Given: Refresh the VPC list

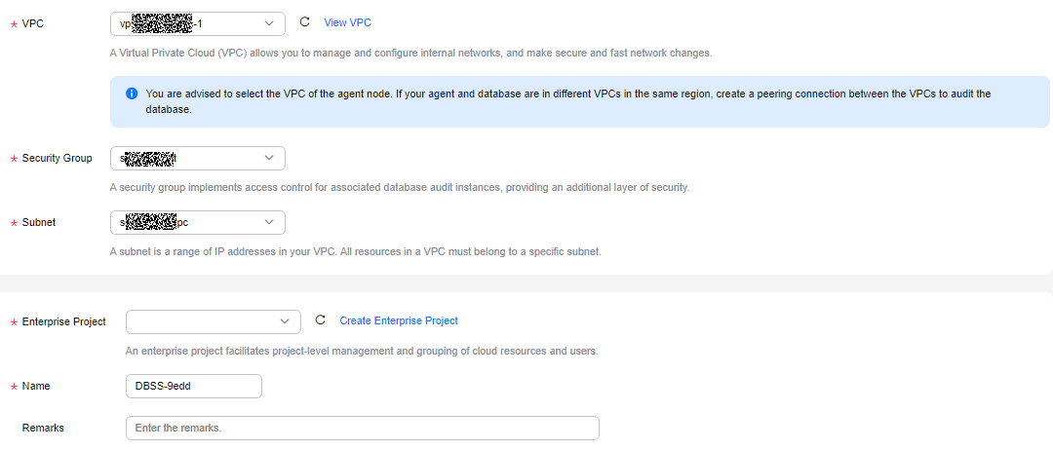Looking at the screenshot, I should pos(304,22).
